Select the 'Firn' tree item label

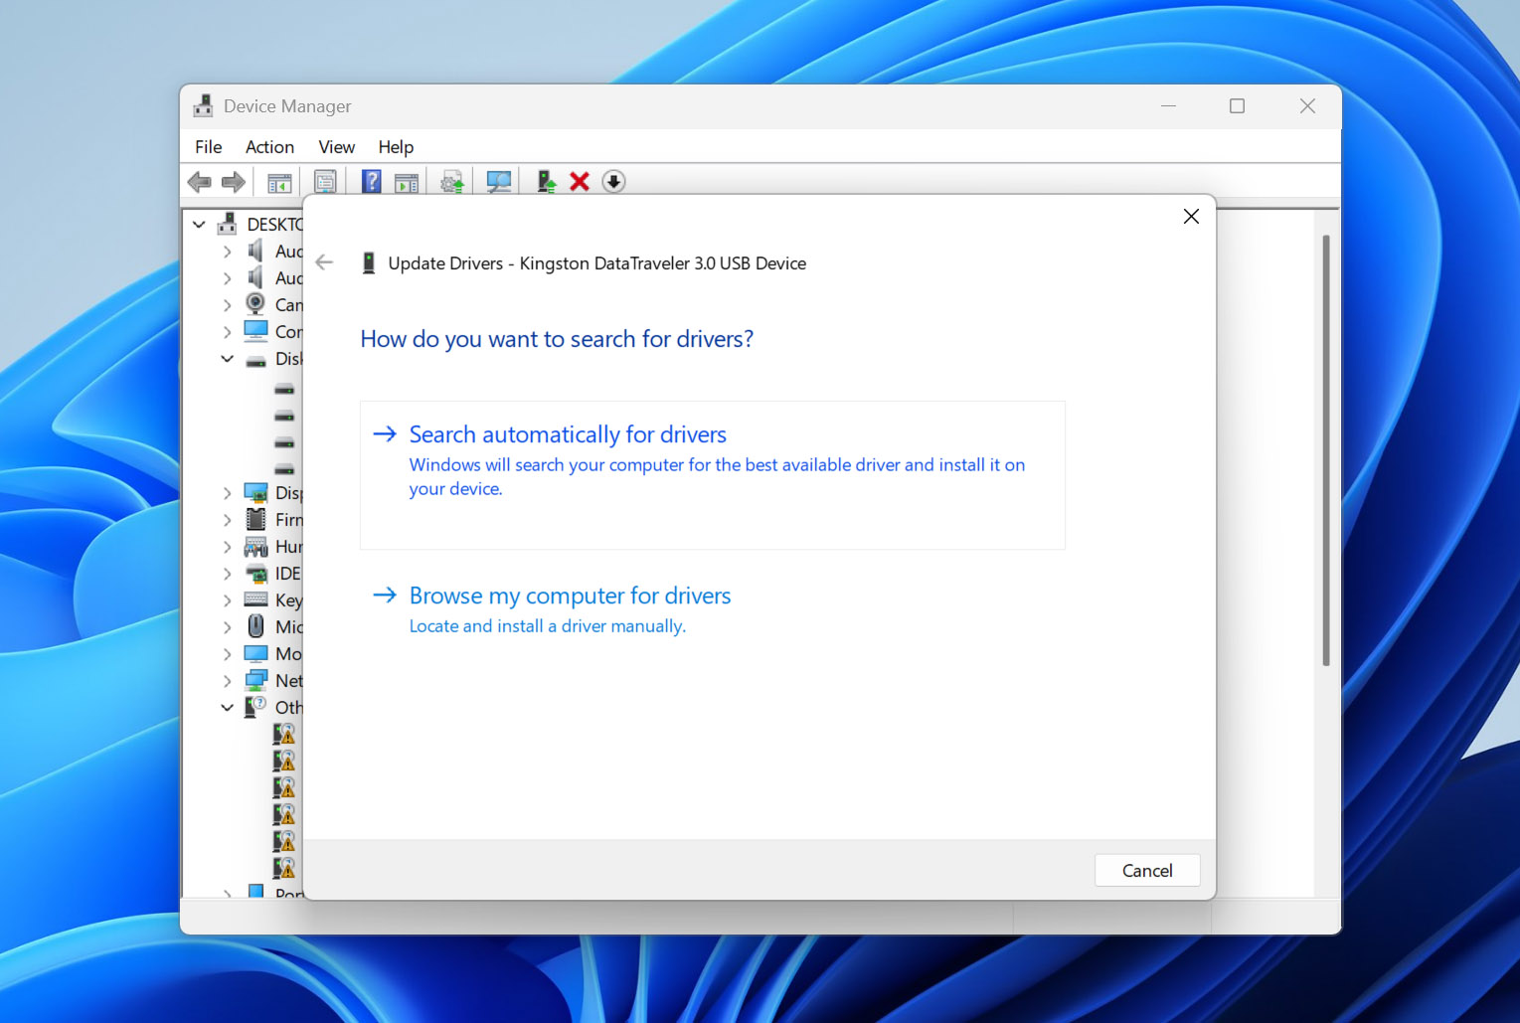pyautogui.click(x=288, y=520)
